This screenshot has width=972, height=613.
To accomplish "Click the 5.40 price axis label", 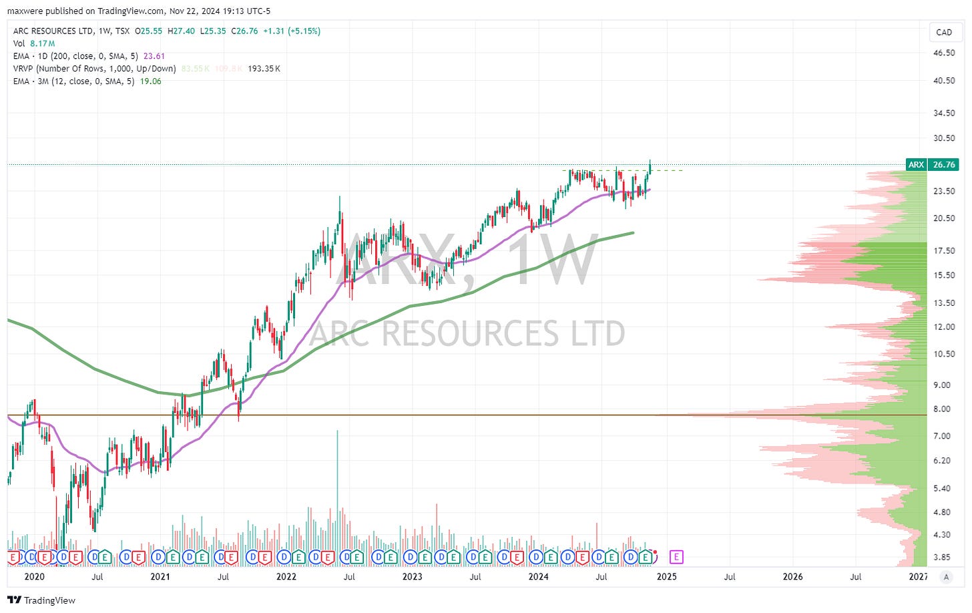I will tap(942, 489).
